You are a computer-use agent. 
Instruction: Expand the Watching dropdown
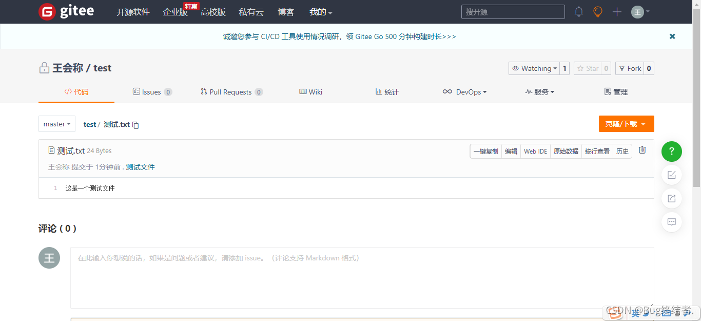click(x=534, y=68)
